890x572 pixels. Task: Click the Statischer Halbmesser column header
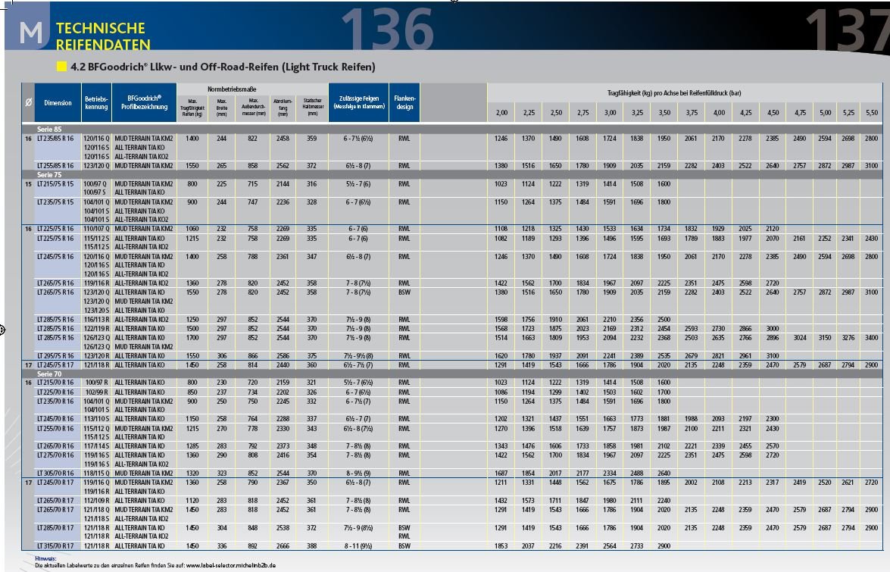[312, 108]
